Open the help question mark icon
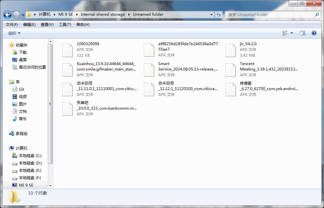The height and width of the screenshot is (208, 324). click(x=314, y=33)
